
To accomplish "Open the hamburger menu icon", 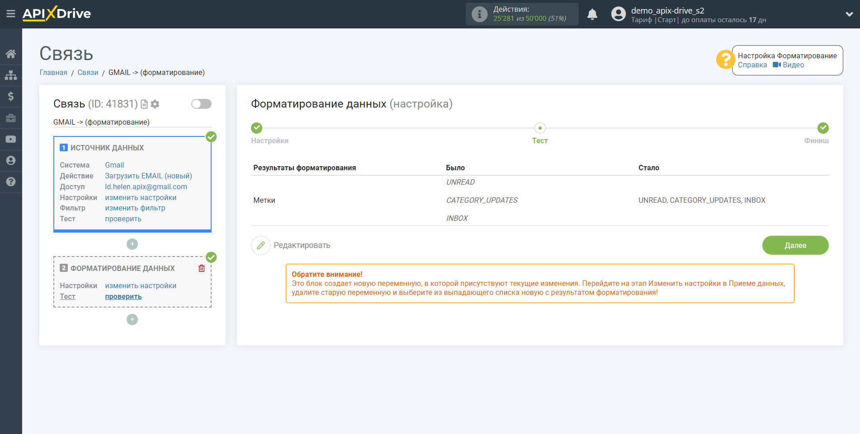I will tap(11, 14).
